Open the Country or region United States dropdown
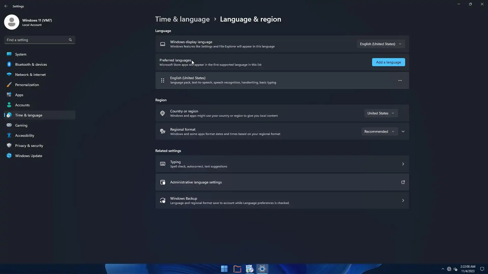Viewport: 488px width, 274px height. point(380,113)
